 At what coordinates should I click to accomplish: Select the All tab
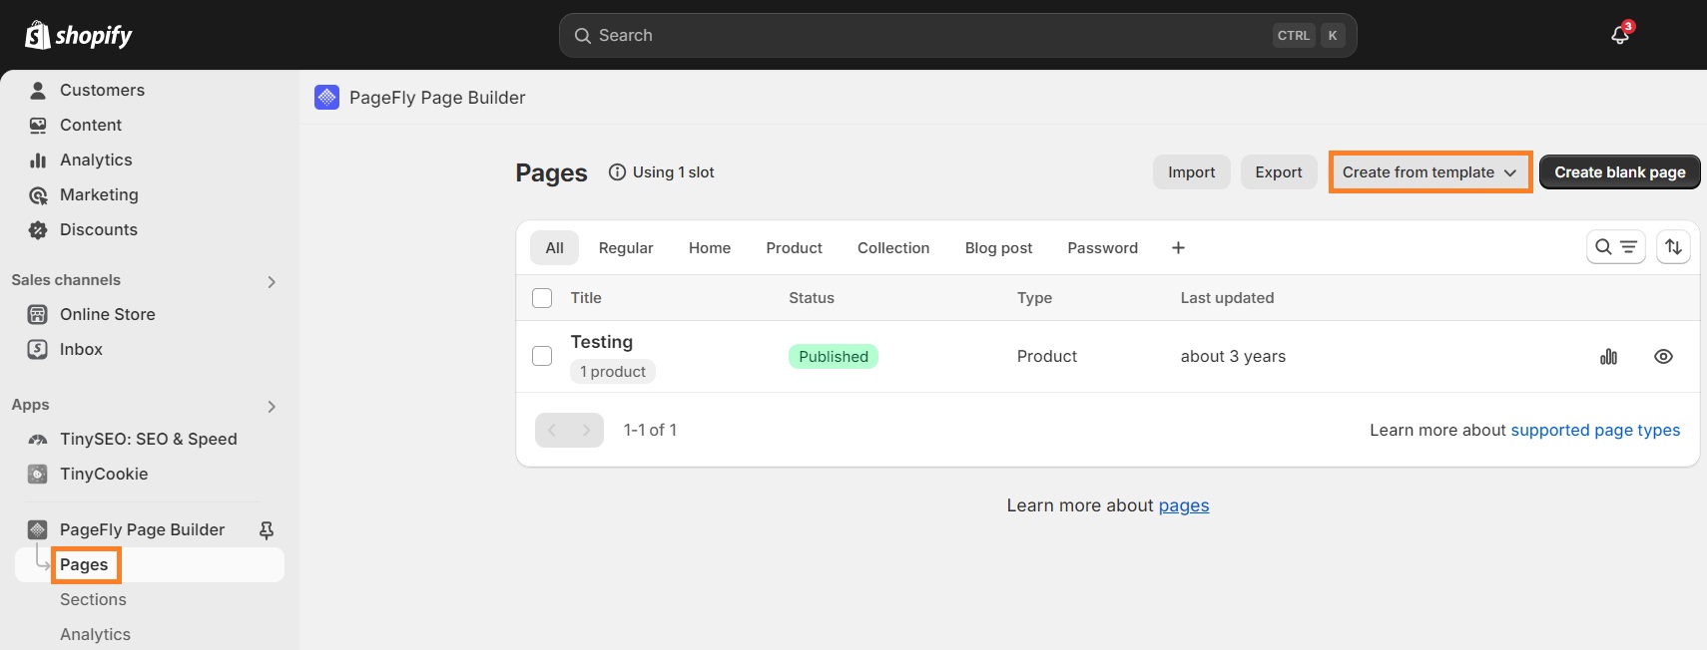[555, 247]
